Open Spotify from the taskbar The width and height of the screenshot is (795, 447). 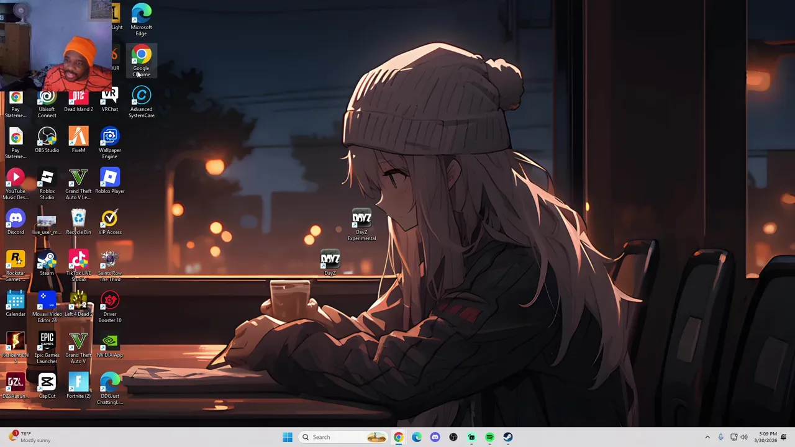click(x=490, y=437)
